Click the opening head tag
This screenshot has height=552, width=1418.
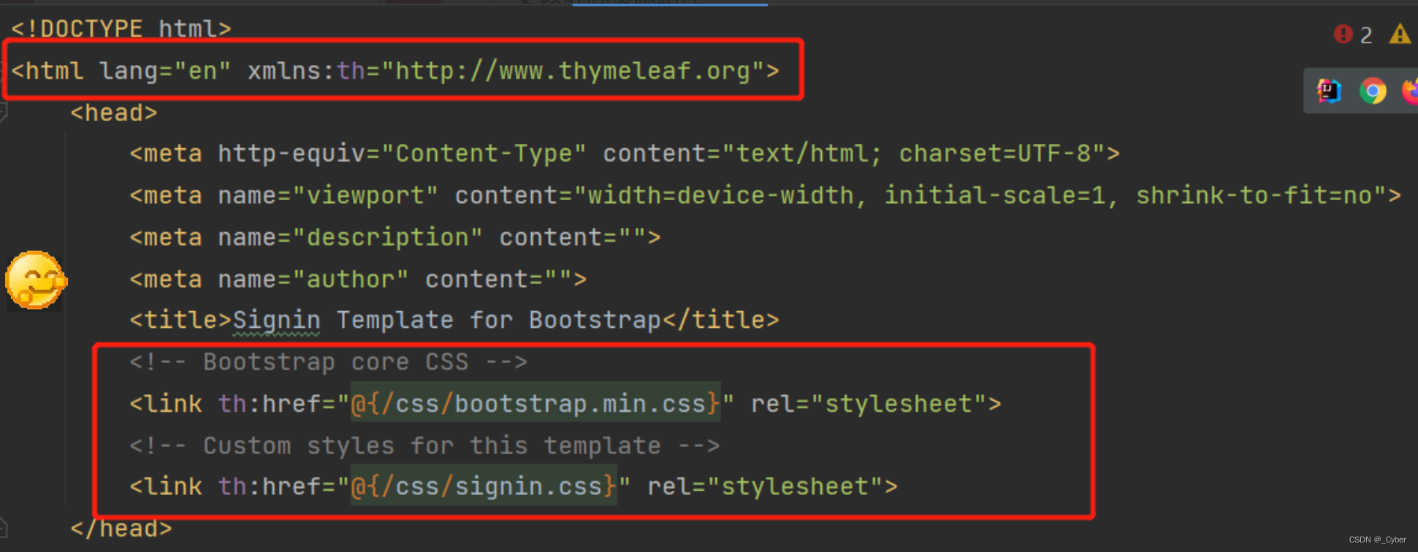pos(114,112)
